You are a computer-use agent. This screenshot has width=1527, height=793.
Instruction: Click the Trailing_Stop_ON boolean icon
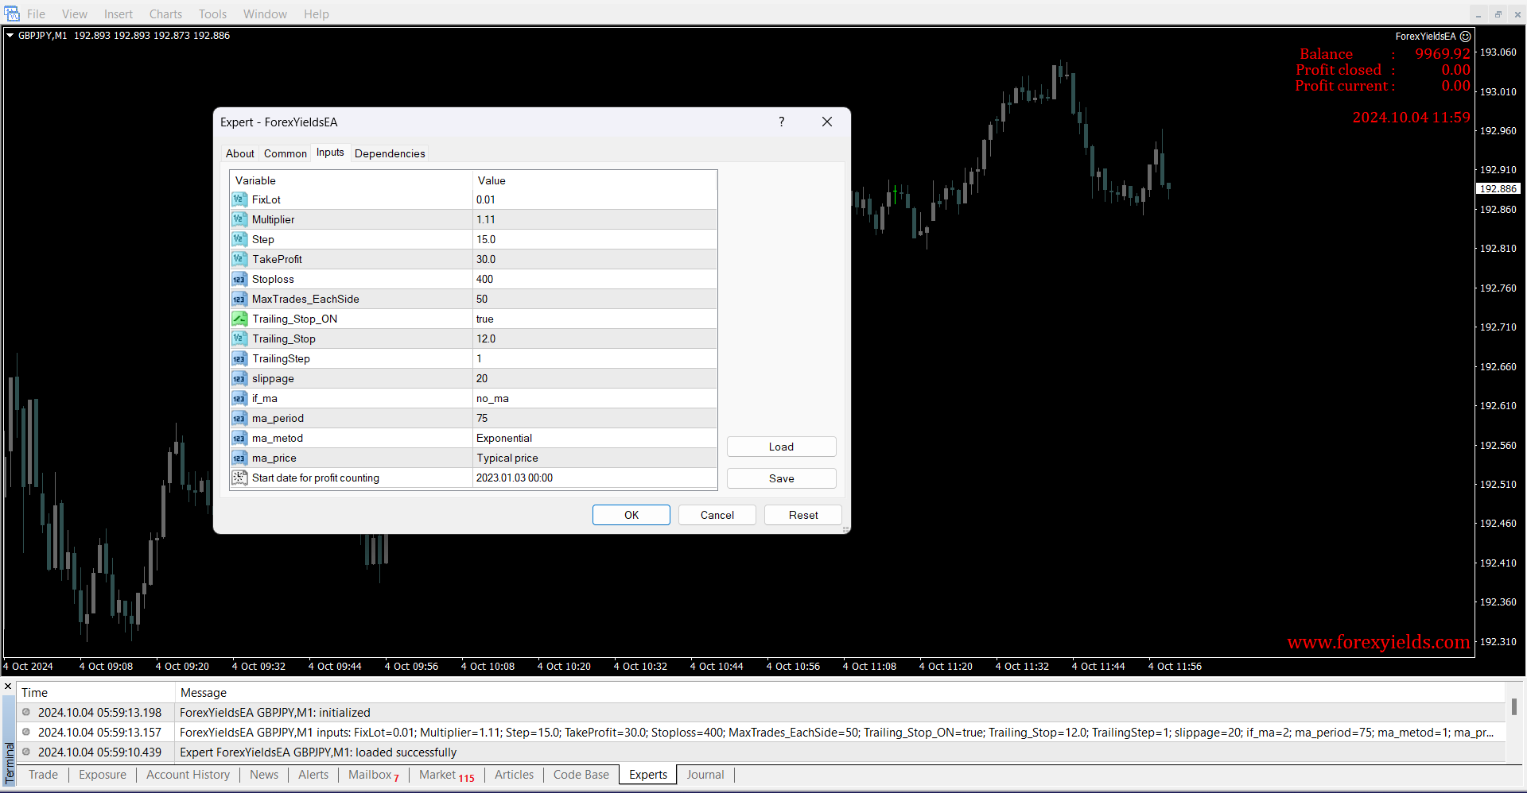pyautogui.click(x=239, y=319)
